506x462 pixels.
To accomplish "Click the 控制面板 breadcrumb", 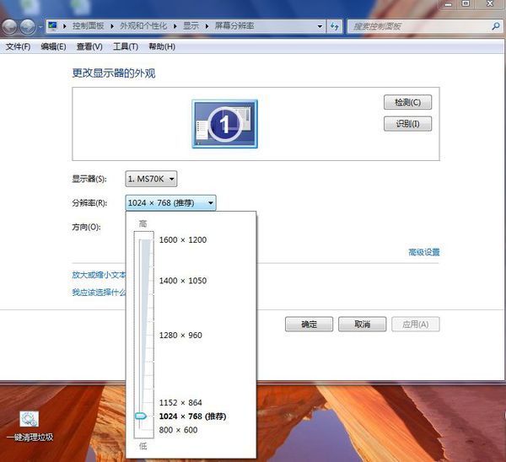I will [x=88, y=26].
